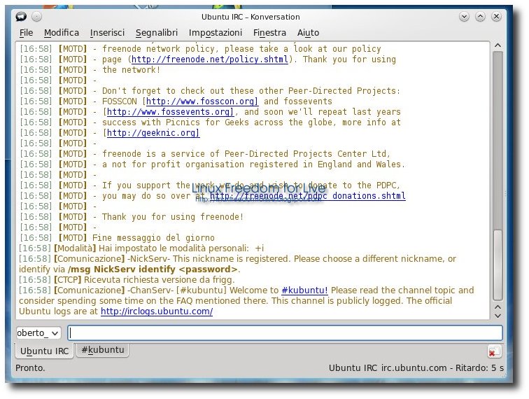Viewport: 529px width, 399px height.
Task: Click the scrollbar up arrow near the bottom
Action: tap(498, 307)
